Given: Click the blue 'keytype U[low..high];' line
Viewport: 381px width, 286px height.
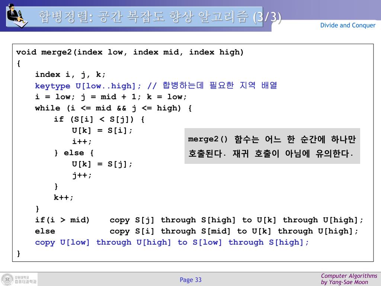Looking at the screenshot, I should 156,86.
